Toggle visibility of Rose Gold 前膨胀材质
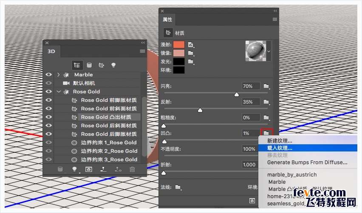Image resolution: width=362 pixels, height=213 pixels. [48, 100]
